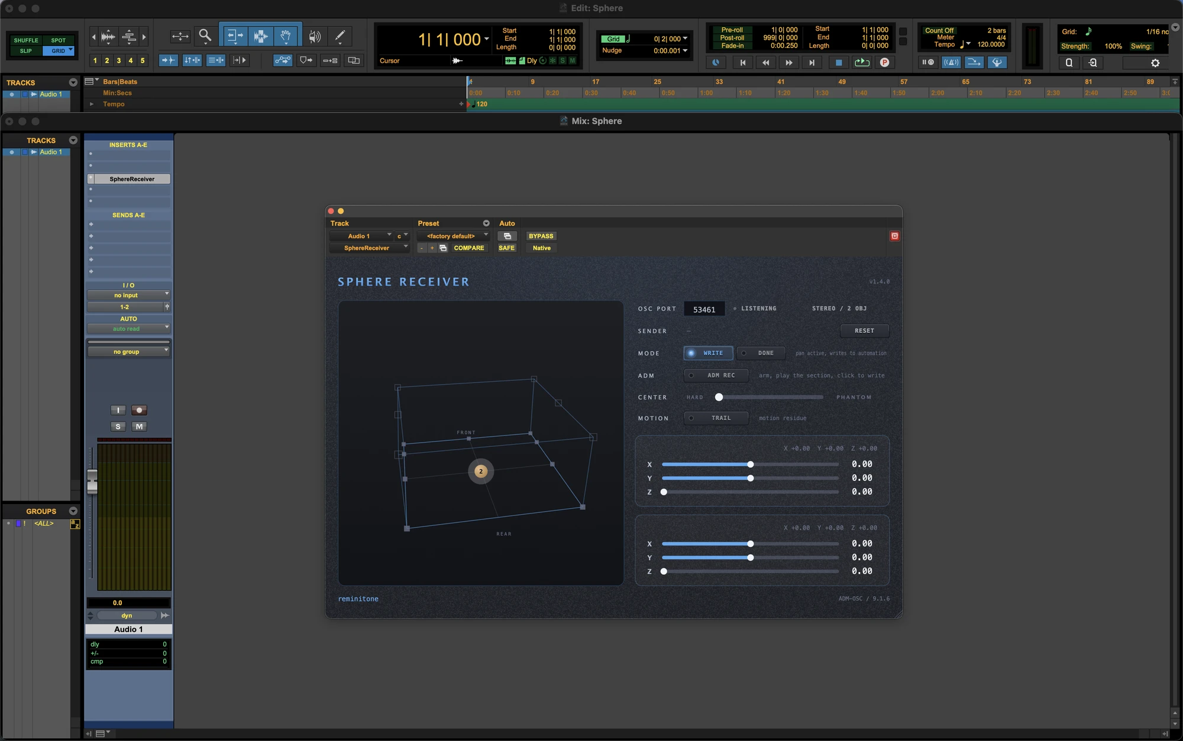This screenshot has width=1183, height=741.
Task: Solo the Audio 1 track
Action: point(118,427)
